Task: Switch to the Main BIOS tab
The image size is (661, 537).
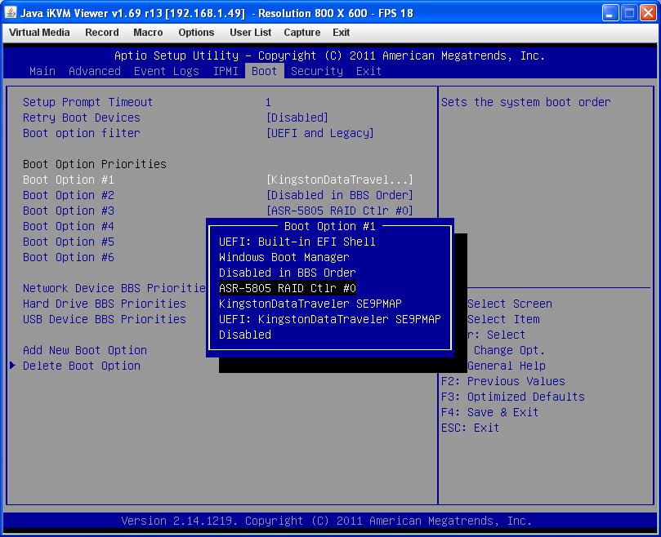Action: (x=42, y=71)
